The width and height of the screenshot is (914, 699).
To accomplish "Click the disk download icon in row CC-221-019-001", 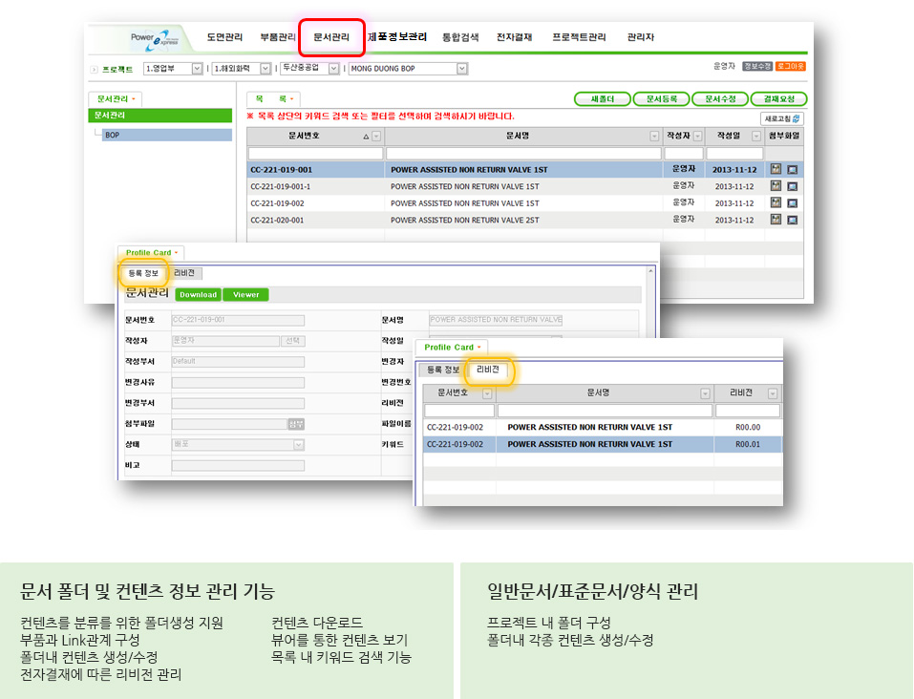I will pyautogui.click(x=776, y=169).
